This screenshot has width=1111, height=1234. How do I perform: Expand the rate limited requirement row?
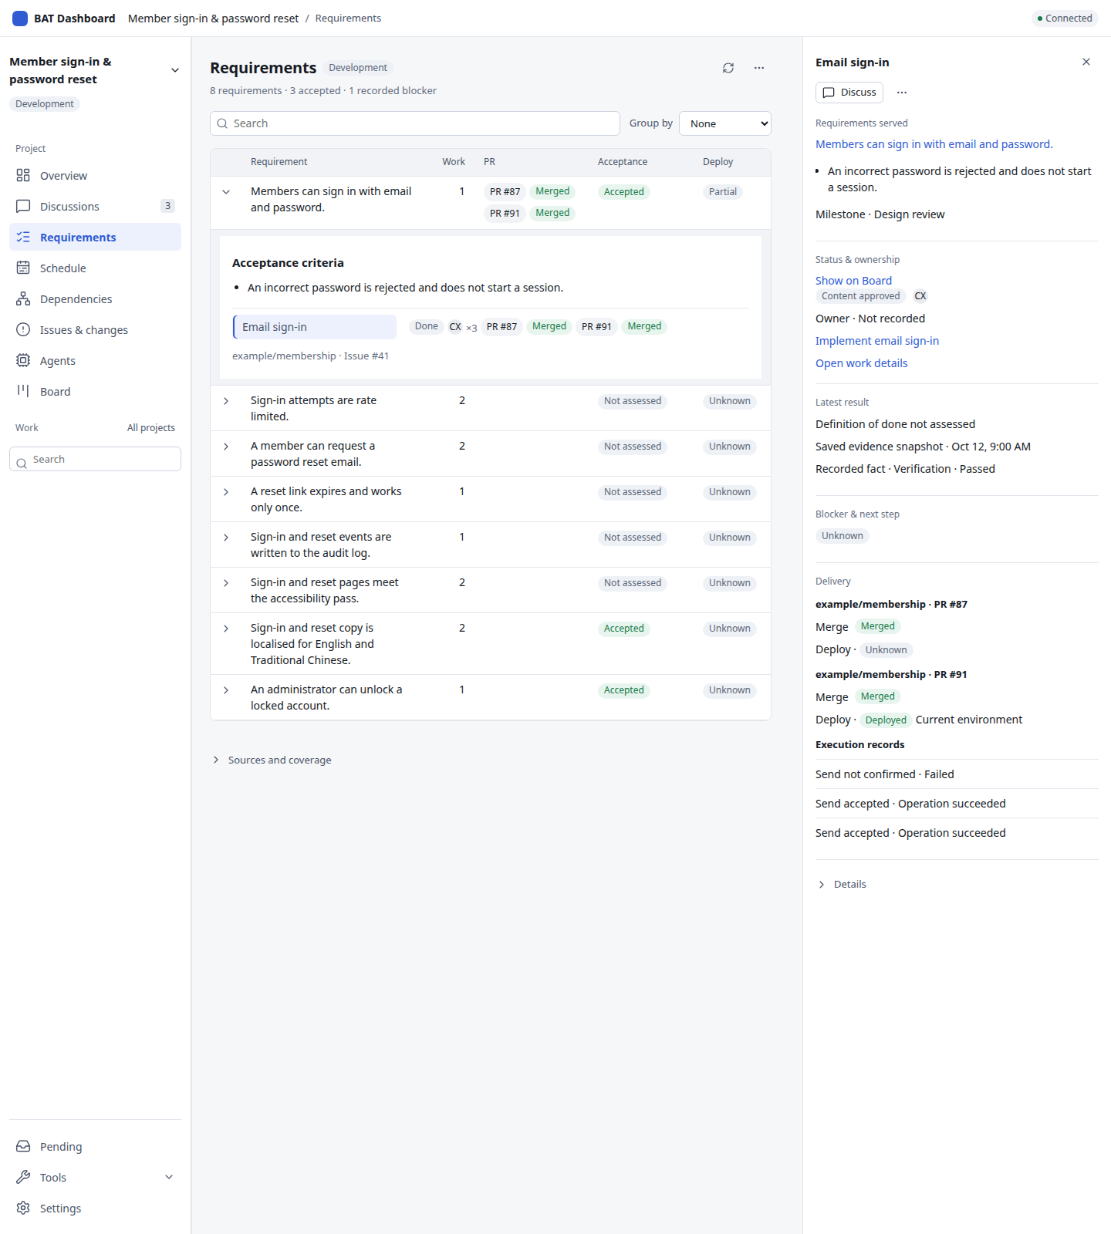pos(226,401)
